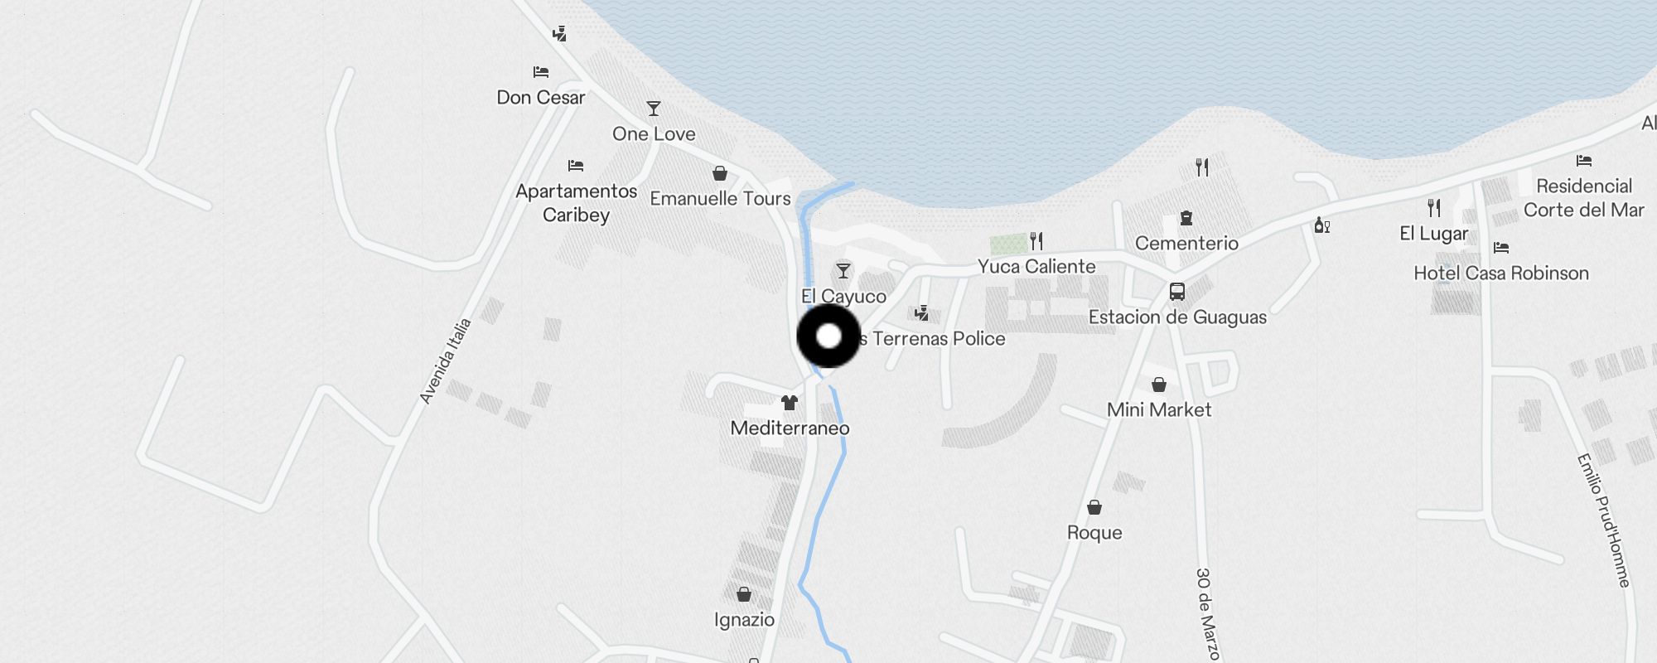The width and height of the screenshot is (1657, 663).
Task: Click the black circular location marker
Action: click(x=828, y=336)
